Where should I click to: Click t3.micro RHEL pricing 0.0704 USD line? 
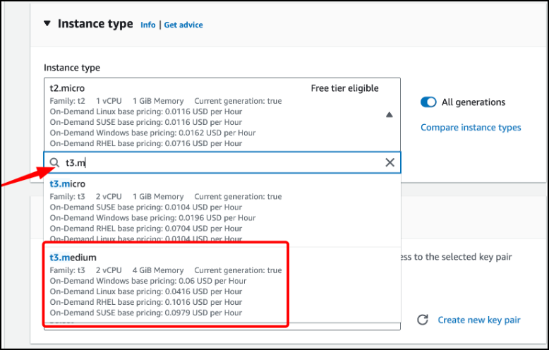pos(145,229)
